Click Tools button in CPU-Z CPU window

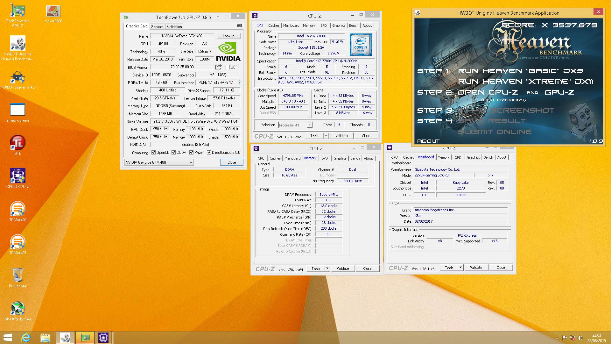coord(314,136)
